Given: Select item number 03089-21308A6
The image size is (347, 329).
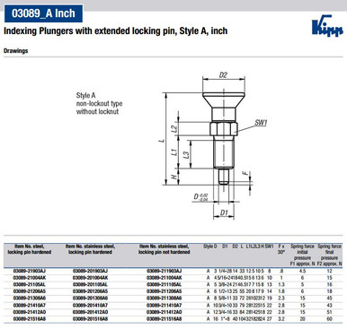Looking at the screenshot, I should click(30, 299).
